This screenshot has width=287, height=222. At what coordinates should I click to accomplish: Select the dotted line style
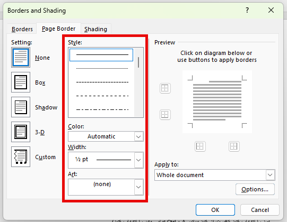[x=102, y=68]
